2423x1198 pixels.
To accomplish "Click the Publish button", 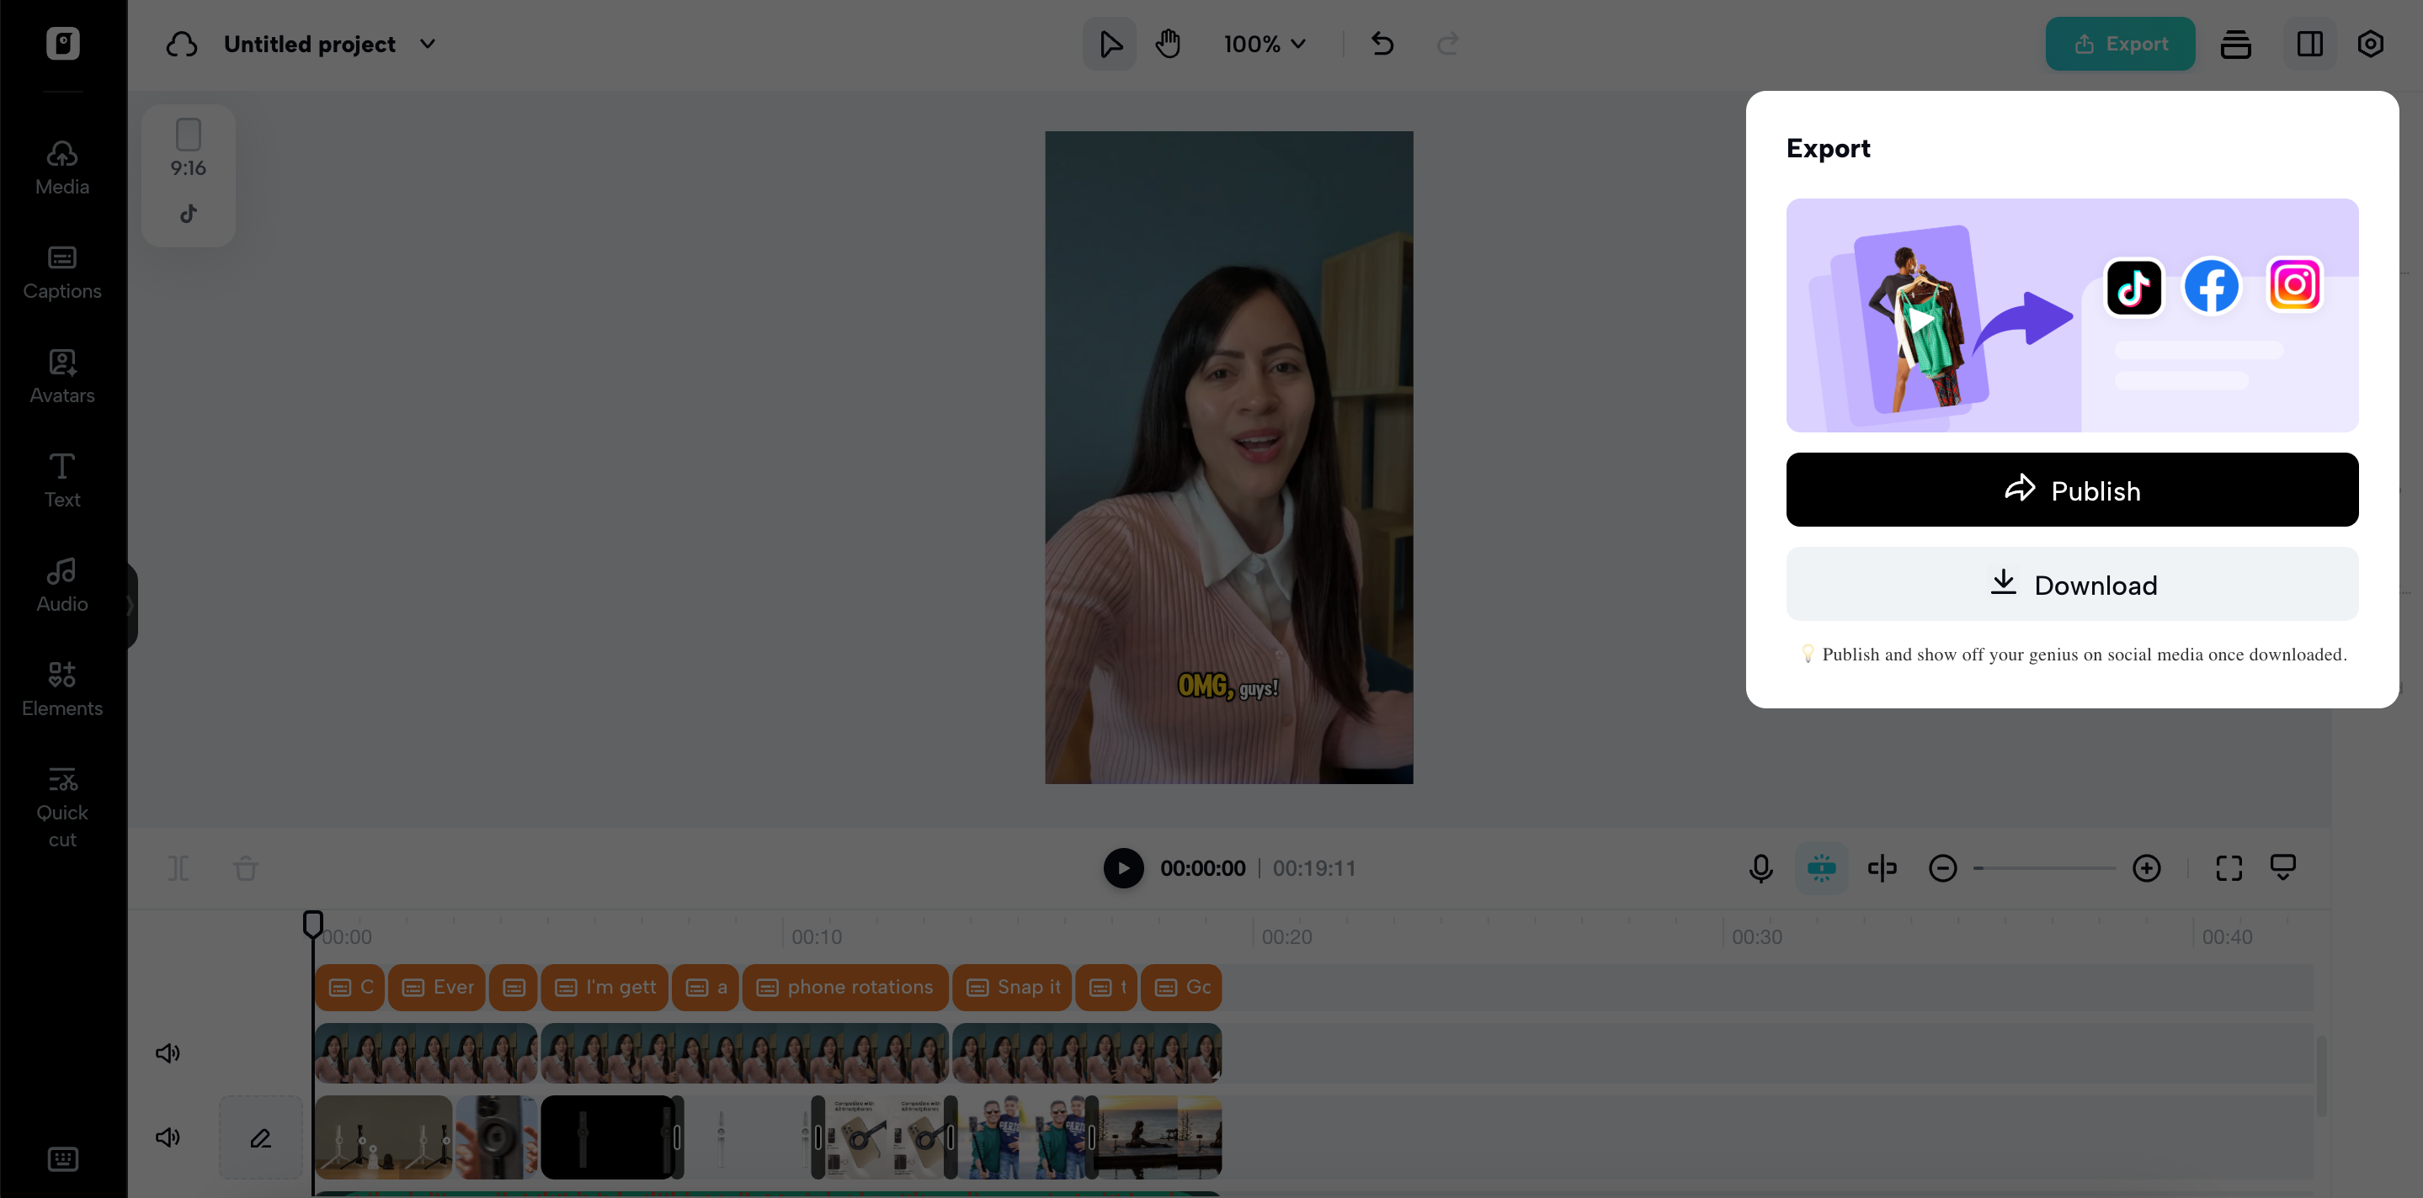I will (x=2071, y=490).
